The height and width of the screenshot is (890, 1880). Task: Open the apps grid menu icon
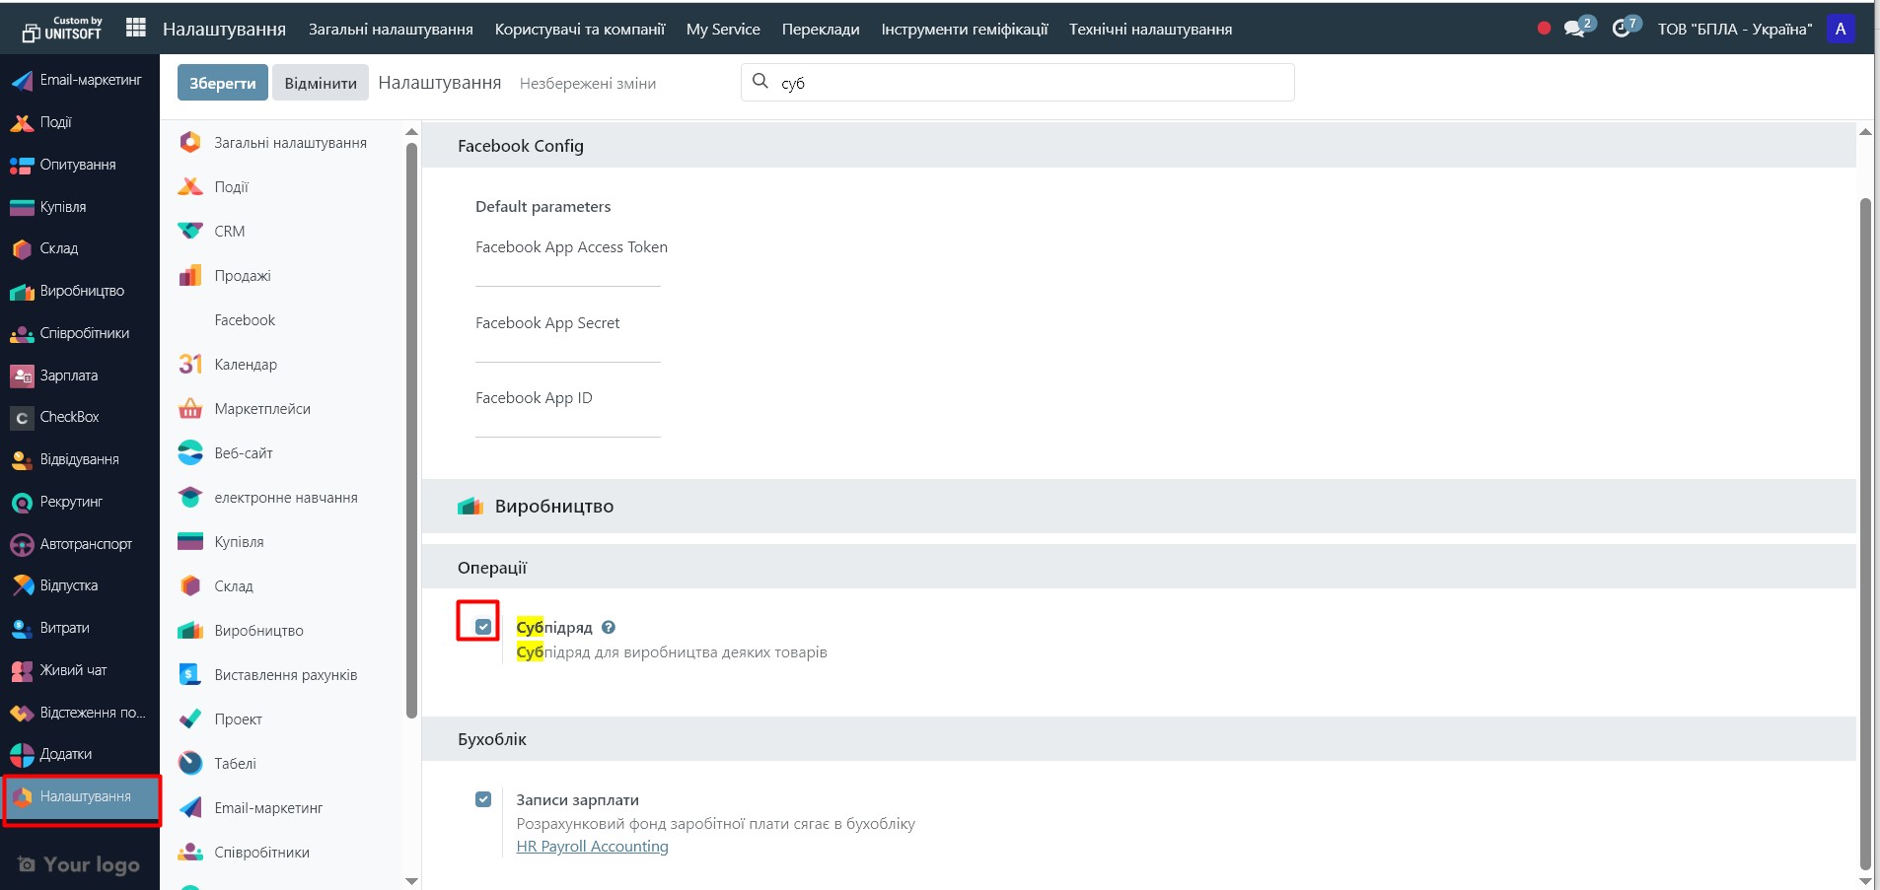[x=136, y=29]
